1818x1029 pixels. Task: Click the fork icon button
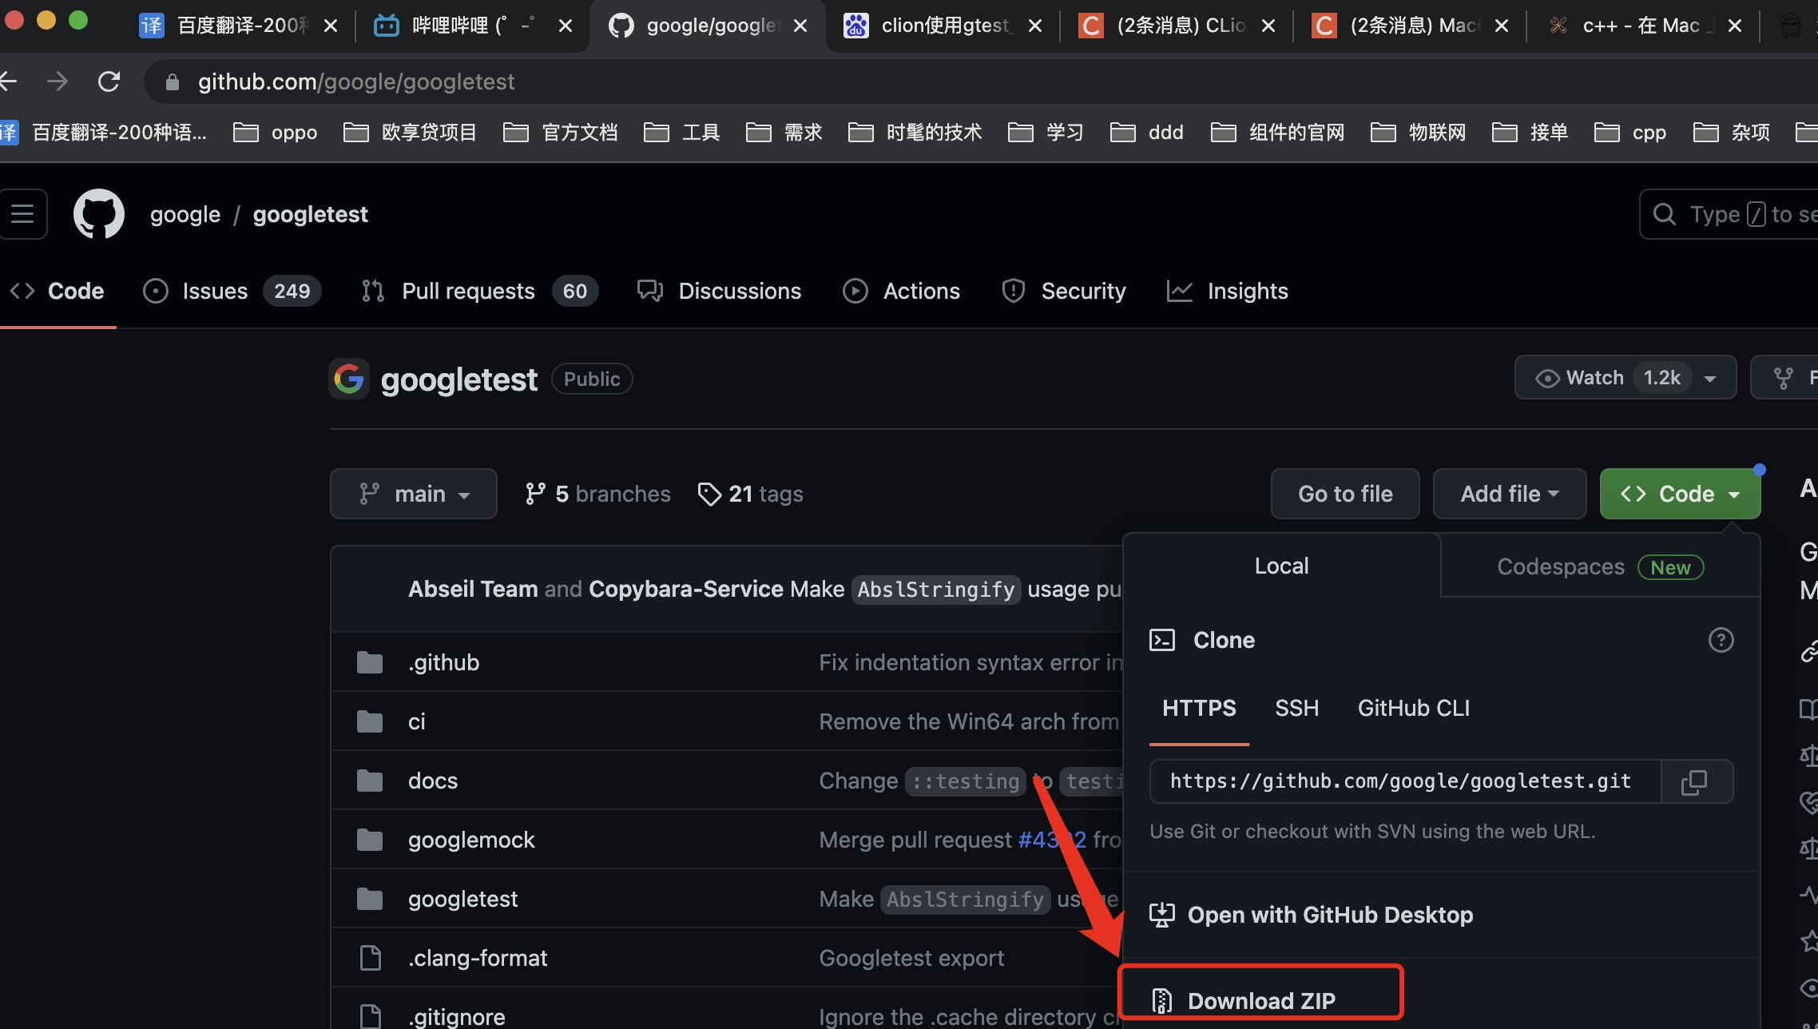click(x=1784, y=378)
